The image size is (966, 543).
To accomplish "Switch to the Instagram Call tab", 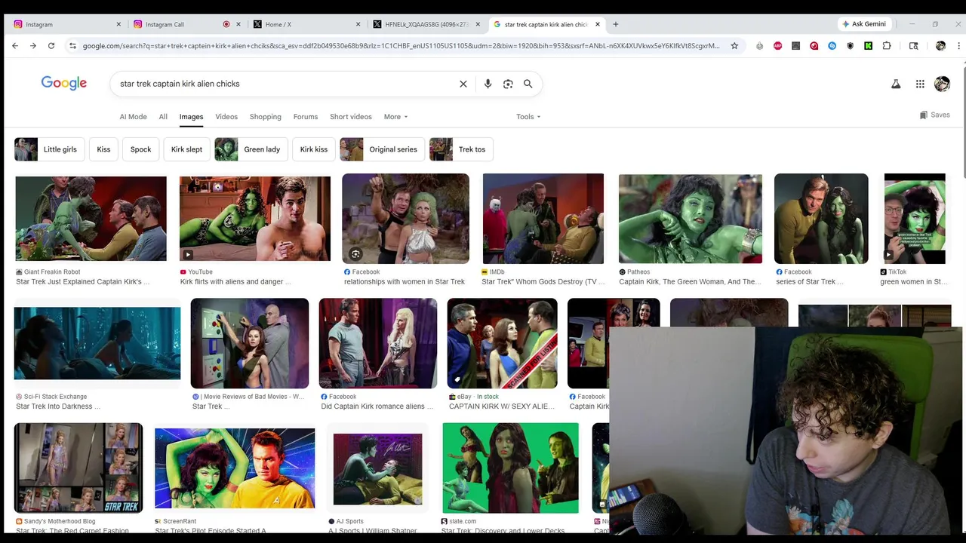I will click(187, 24).
